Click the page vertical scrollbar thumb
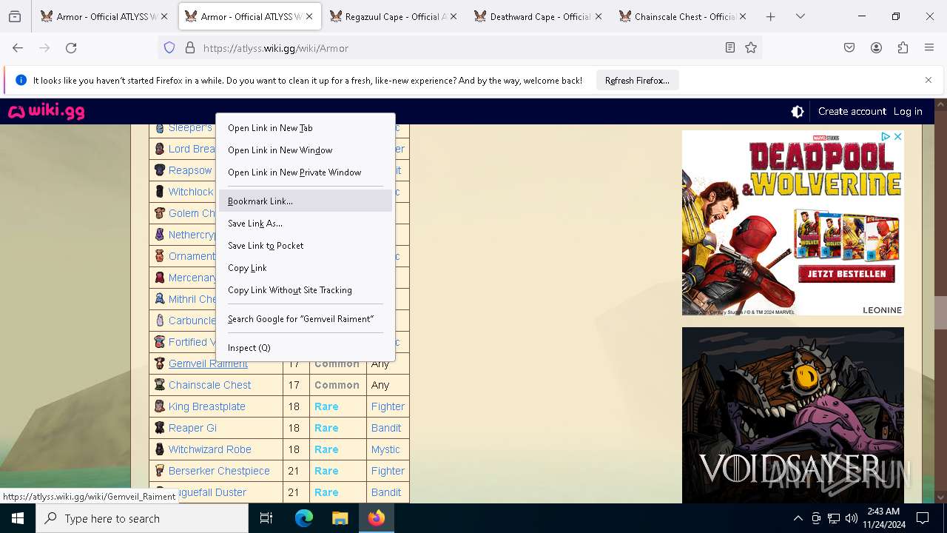 pyautogui.click(x=940, y=312)
